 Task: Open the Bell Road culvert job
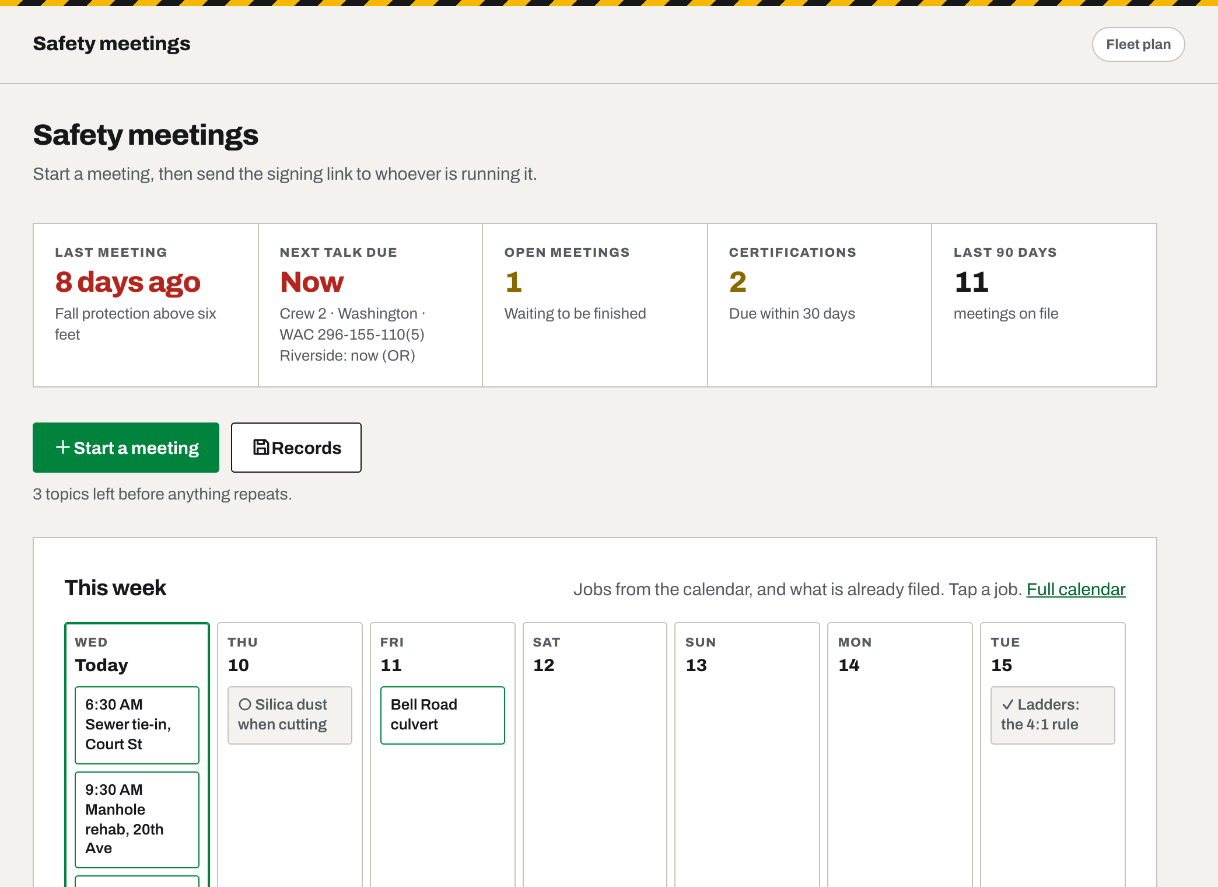click(x=443, y=715)
